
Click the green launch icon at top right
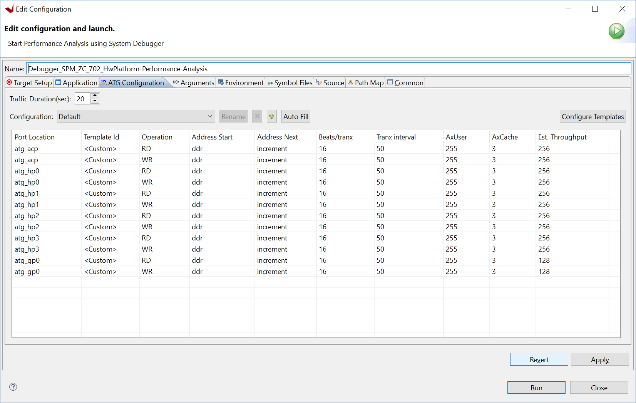tap(616, 31)
